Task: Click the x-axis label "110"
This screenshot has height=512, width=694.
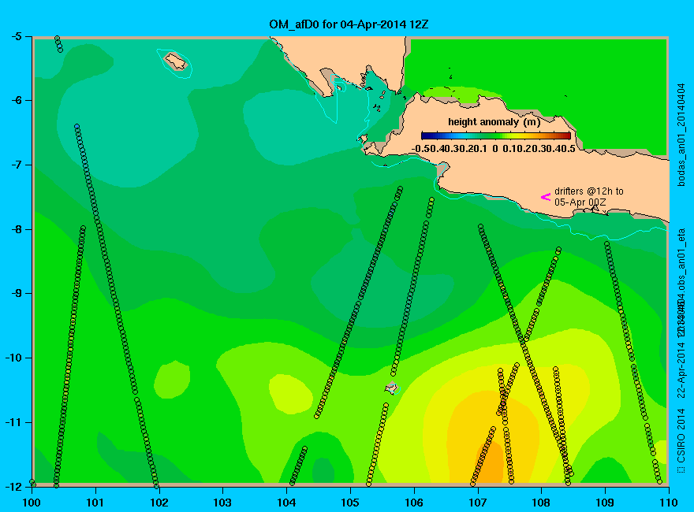Action: [x=669, y=503]
